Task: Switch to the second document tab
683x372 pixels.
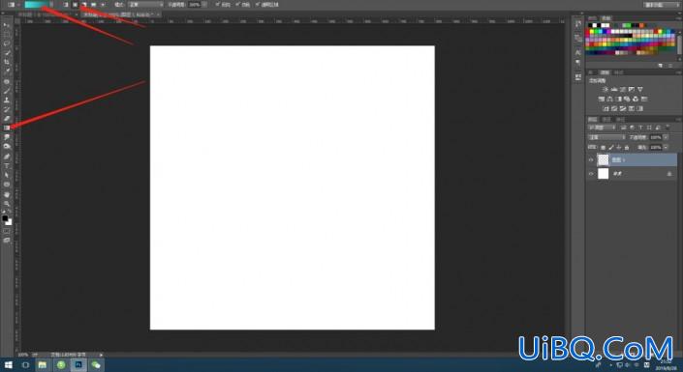Action: point(121,14)
